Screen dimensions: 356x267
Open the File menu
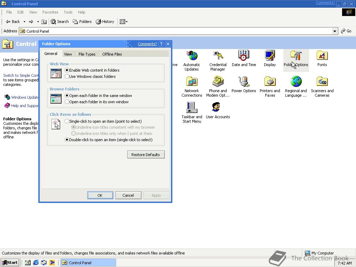pyautogui.click(x=9, y=12)
